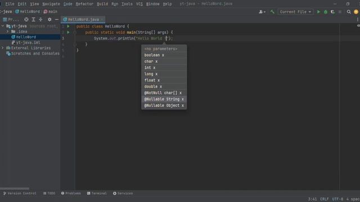
Task: Click run gutter icon beside class declaration
Action: point(68,26)
